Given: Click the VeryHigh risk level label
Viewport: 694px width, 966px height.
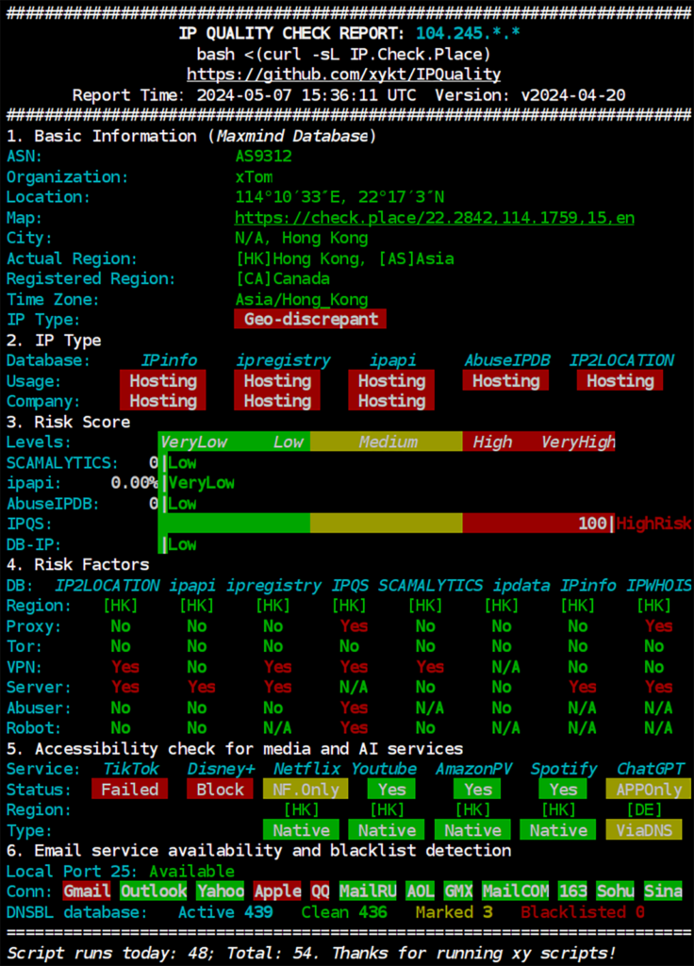Looking at the screenshot, I should (x=577, y=441).
